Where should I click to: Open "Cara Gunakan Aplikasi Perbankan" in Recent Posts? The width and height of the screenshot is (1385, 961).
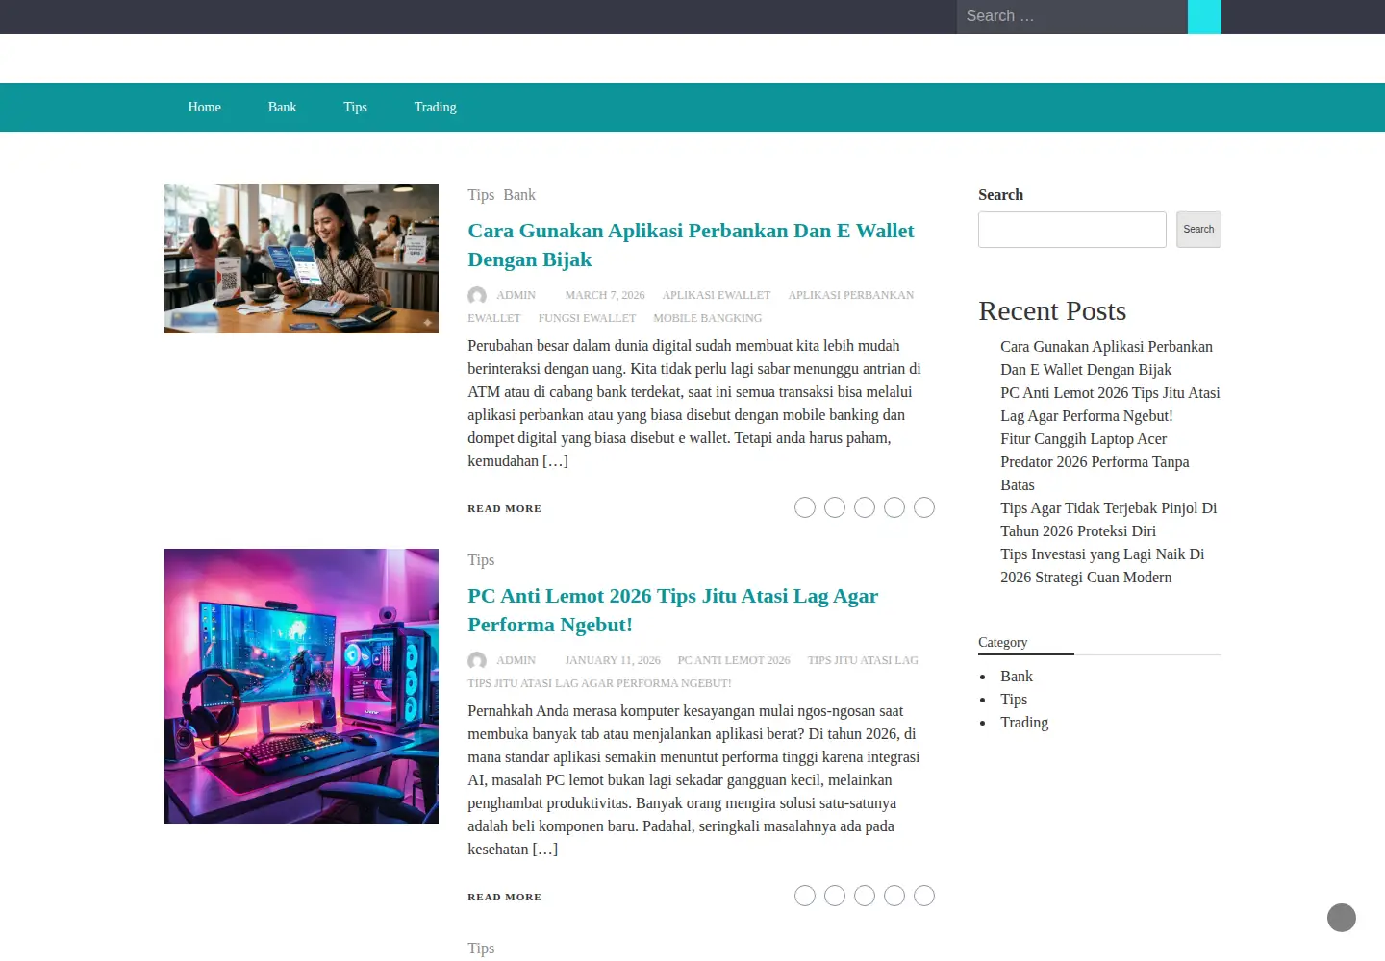coord(1106,358)
